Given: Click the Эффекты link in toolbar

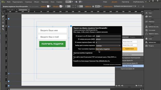Looking at the screenshot, I should (x=88, y=6).
